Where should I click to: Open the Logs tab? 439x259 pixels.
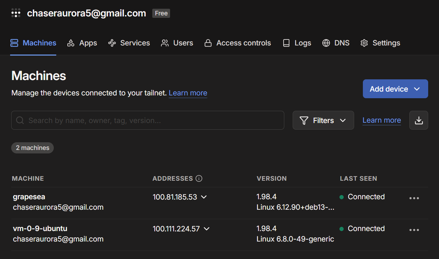[x=297, y=43]
